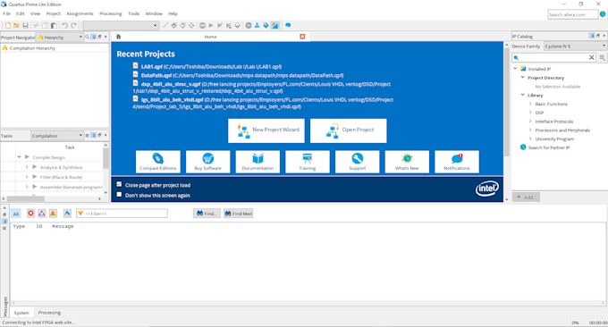Open the File menu
The width and height of the screenshot is (608, 327).
coord(6,13)
